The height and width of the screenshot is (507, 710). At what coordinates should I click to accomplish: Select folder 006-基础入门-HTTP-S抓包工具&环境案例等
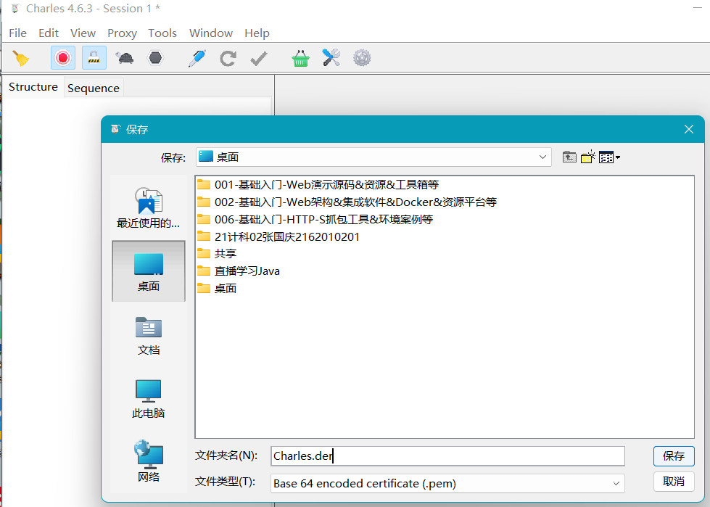[x=315, y=220]
